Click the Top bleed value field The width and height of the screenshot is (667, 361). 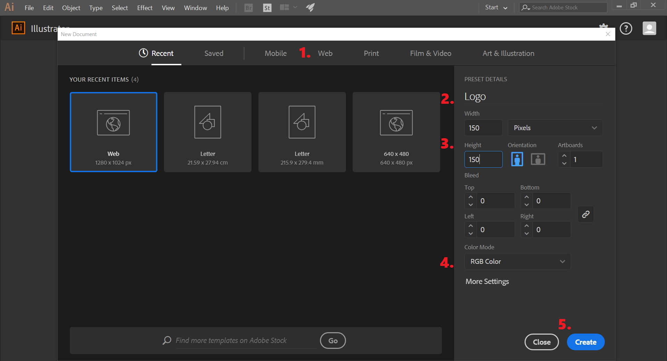click(496, 201)
